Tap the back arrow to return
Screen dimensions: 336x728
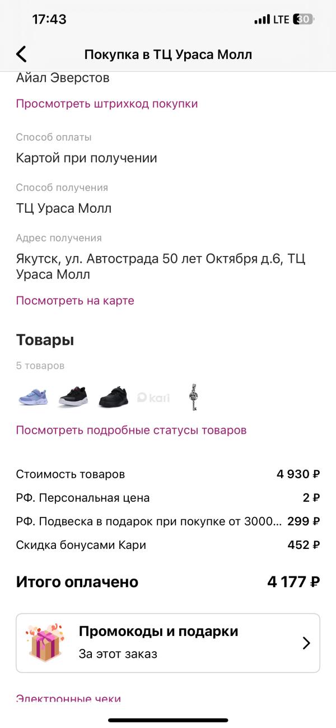[20, 54]
